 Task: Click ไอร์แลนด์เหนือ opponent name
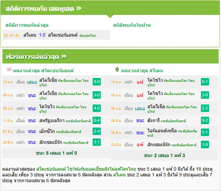coord(162,131)
